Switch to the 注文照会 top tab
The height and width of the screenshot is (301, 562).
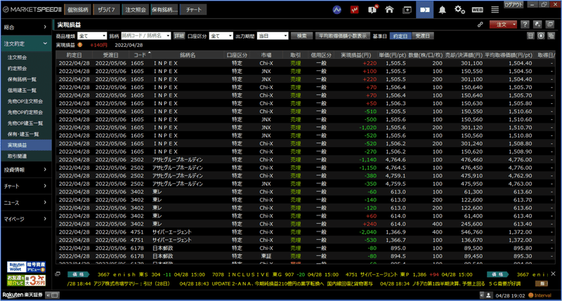click(136, 10)
